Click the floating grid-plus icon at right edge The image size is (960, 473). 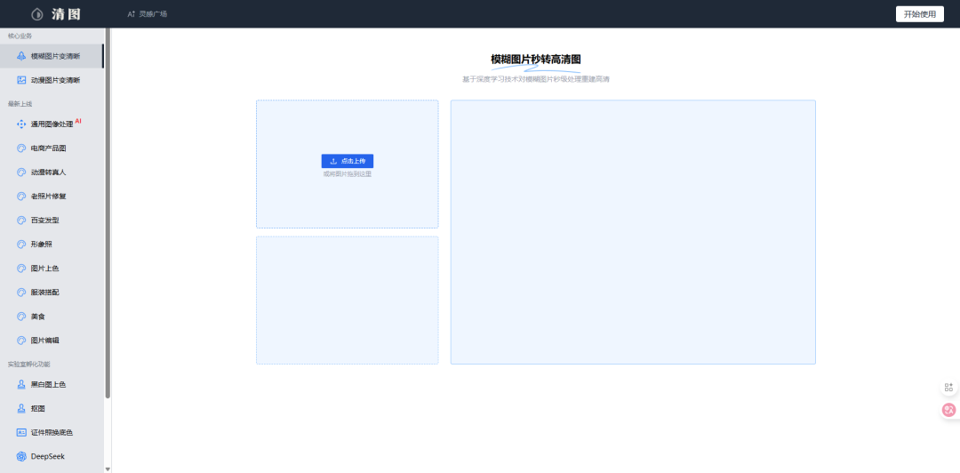[x=948, y=388]
